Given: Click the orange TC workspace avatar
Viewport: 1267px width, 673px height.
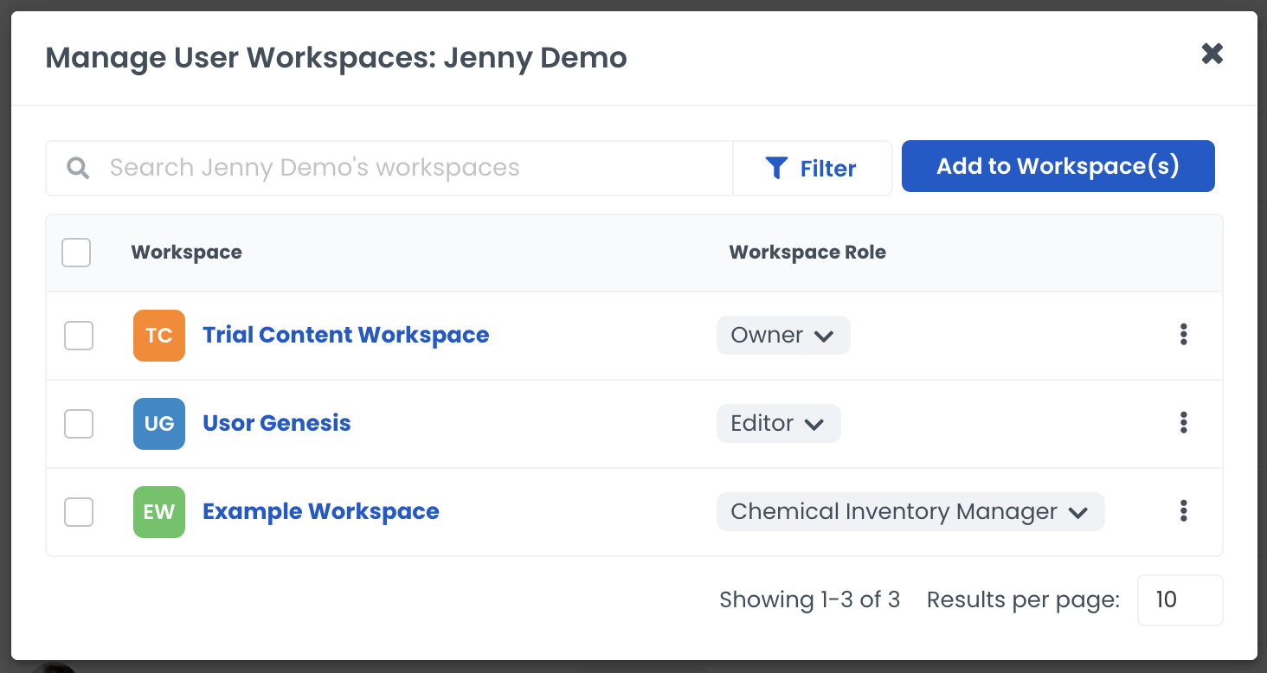Looking at the screenshot, I should pos(159,336).
